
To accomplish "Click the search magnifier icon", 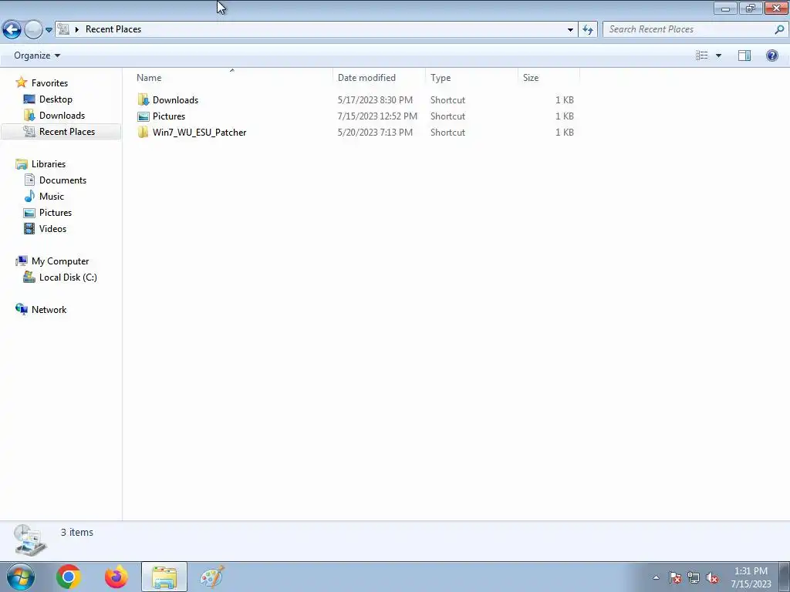I will [779, 29].
